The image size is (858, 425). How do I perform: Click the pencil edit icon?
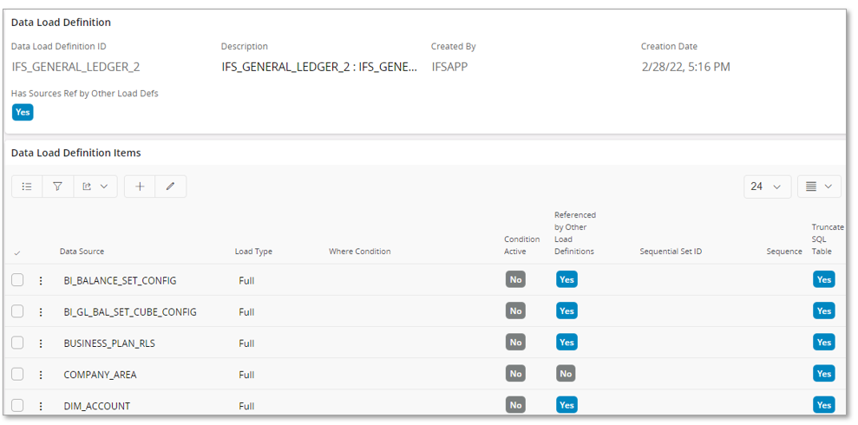170,186
